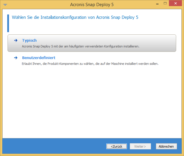This screenshot has width=184, height=156.
Task: Click the window title 'Acronis Snap Deploy 5'
Action: [x=92, y=5]
